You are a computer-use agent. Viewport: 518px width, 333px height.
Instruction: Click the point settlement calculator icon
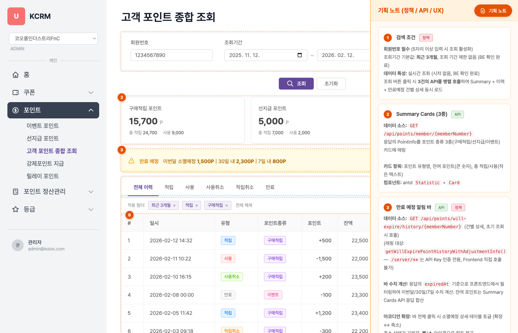[16, 192]
